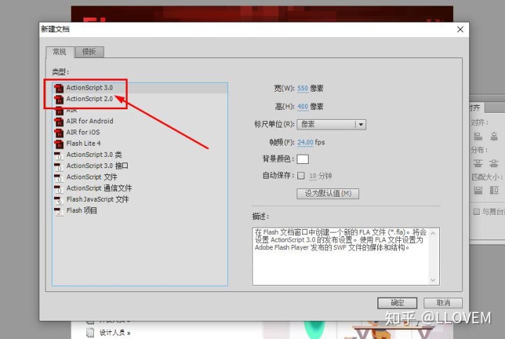Screen dimensions: 505x339
Task: Click the document icon beside 设计人员
Action: [x=90, y=333]
